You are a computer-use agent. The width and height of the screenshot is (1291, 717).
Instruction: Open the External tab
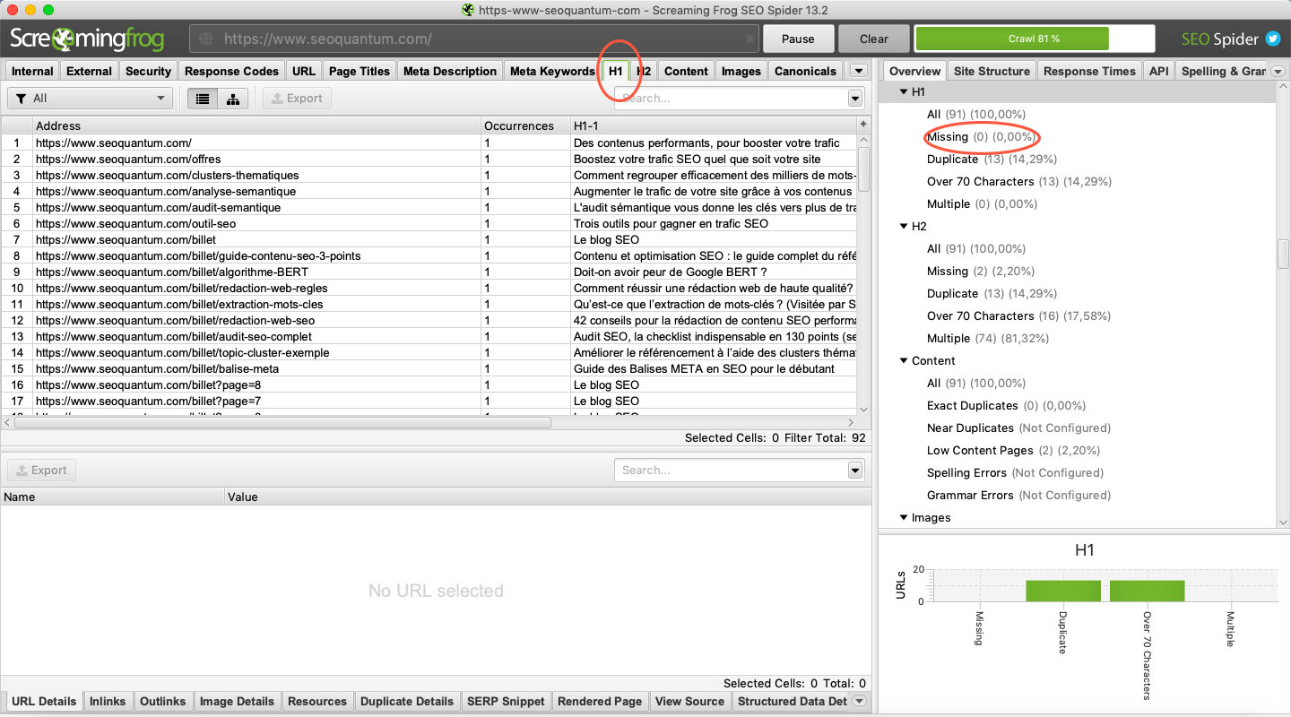click(x=90, y=71)
